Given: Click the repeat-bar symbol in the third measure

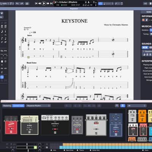Looking at the screenshot, I should point(113,40).
